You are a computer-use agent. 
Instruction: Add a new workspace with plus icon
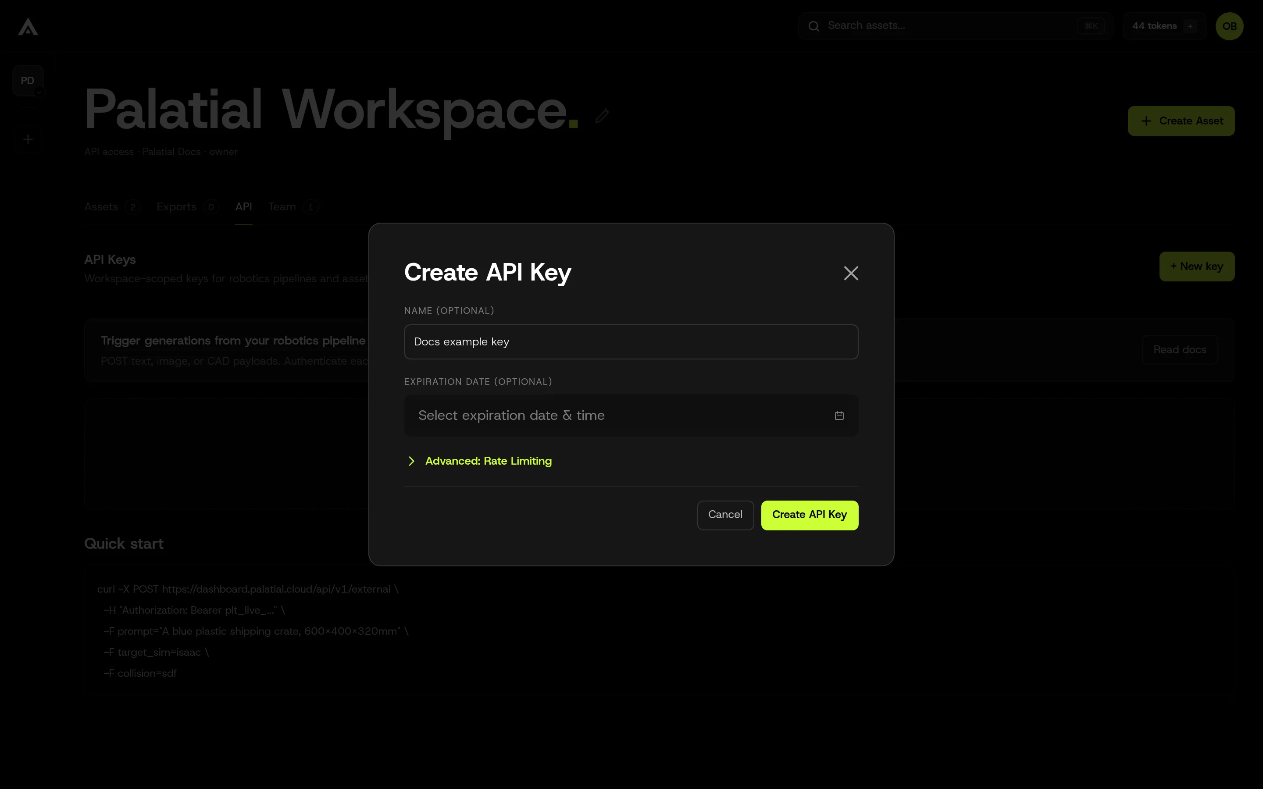click(28, 139)
